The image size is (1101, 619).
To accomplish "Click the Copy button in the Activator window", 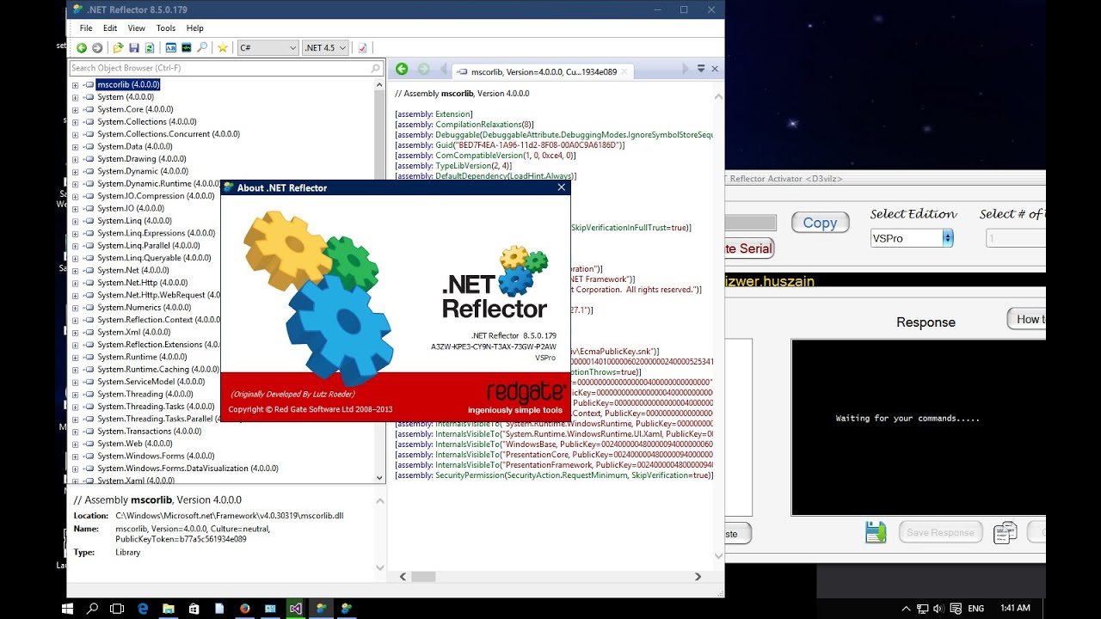I will click(x=820, y=223).
